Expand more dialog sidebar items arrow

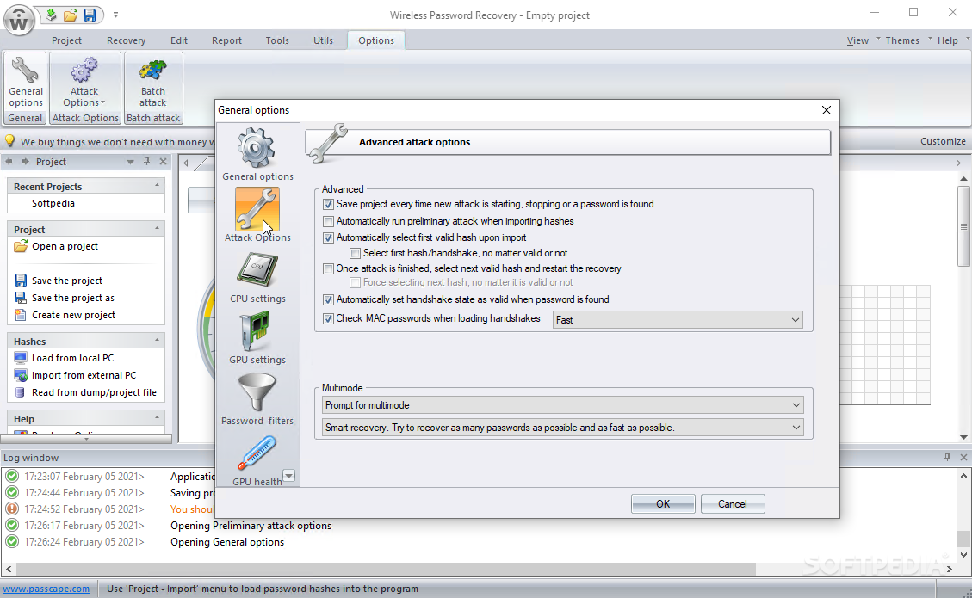click(x=289, y=476)
